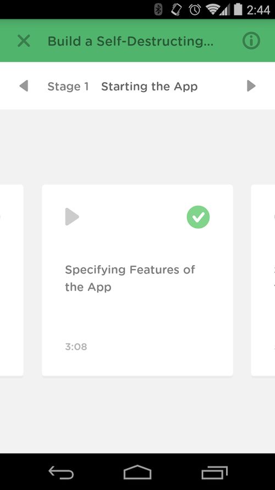
Task: Tap the Android back navigation button
Action: 61,472
